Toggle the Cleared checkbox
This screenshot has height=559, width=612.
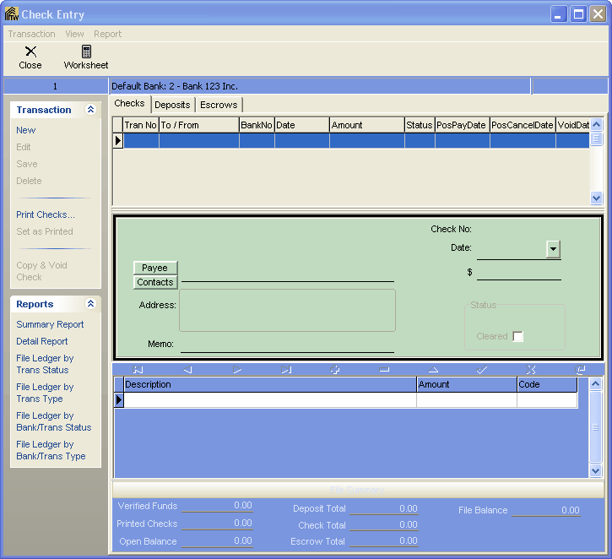click(518, 336)
